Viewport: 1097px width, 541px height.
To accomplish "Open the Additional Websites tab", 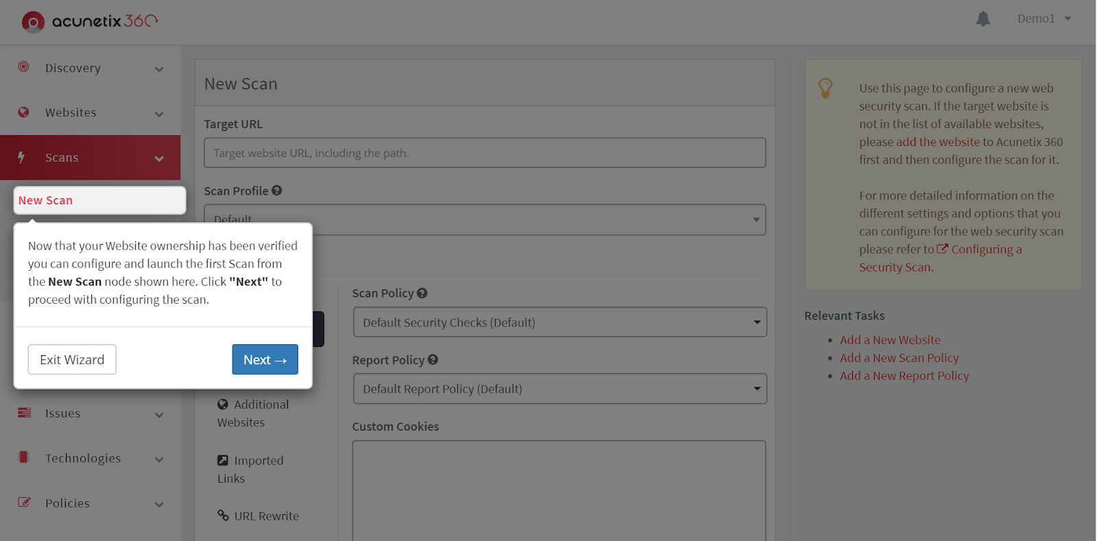I will pos(253,413).
